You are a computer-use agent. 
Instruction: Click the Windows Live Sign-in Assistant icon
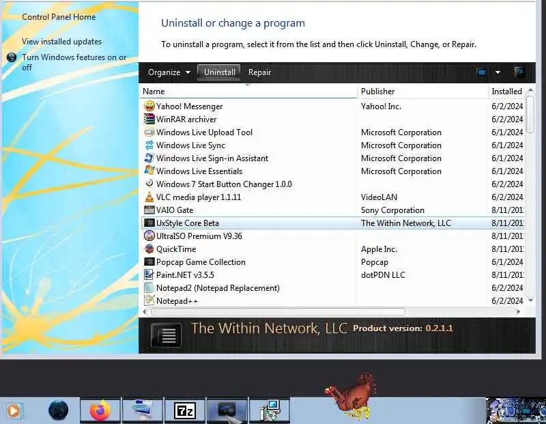pyautogui.click(x=149, y=158)
